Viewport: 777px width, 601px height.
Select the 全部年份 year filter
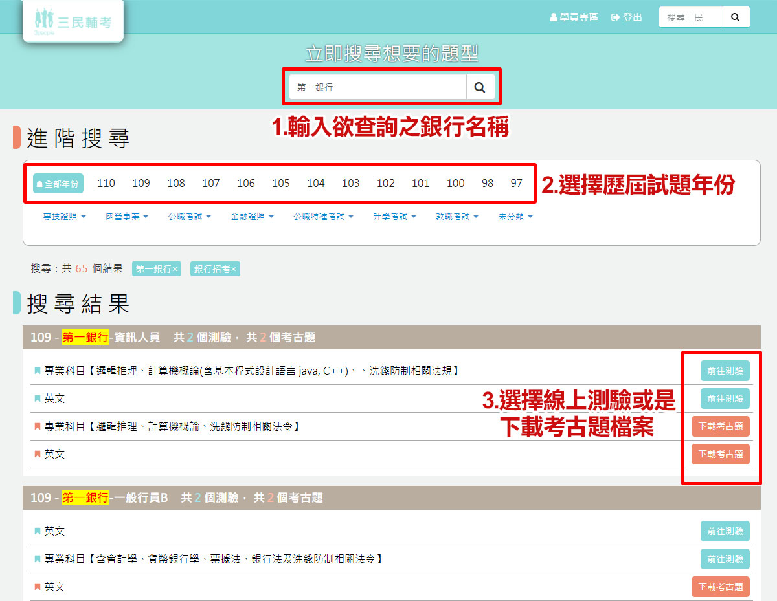point(58,184)
